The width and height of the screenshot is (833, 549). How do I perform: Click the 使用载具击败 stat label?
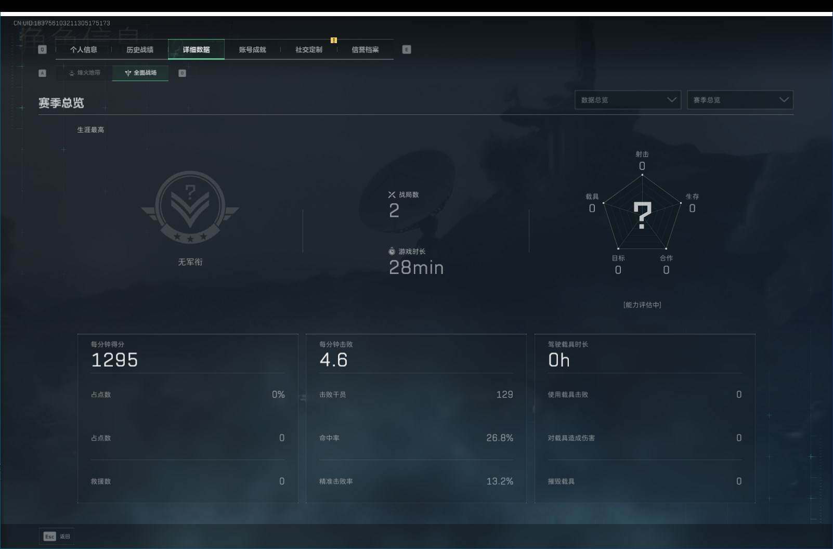click(568, 395)
